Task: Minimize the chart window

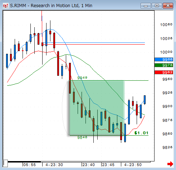Action: point(146,6)
